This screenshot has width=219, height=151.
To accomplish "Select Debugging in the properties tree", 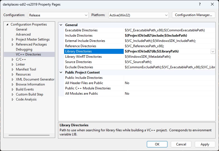I will [x=24, y=49].
